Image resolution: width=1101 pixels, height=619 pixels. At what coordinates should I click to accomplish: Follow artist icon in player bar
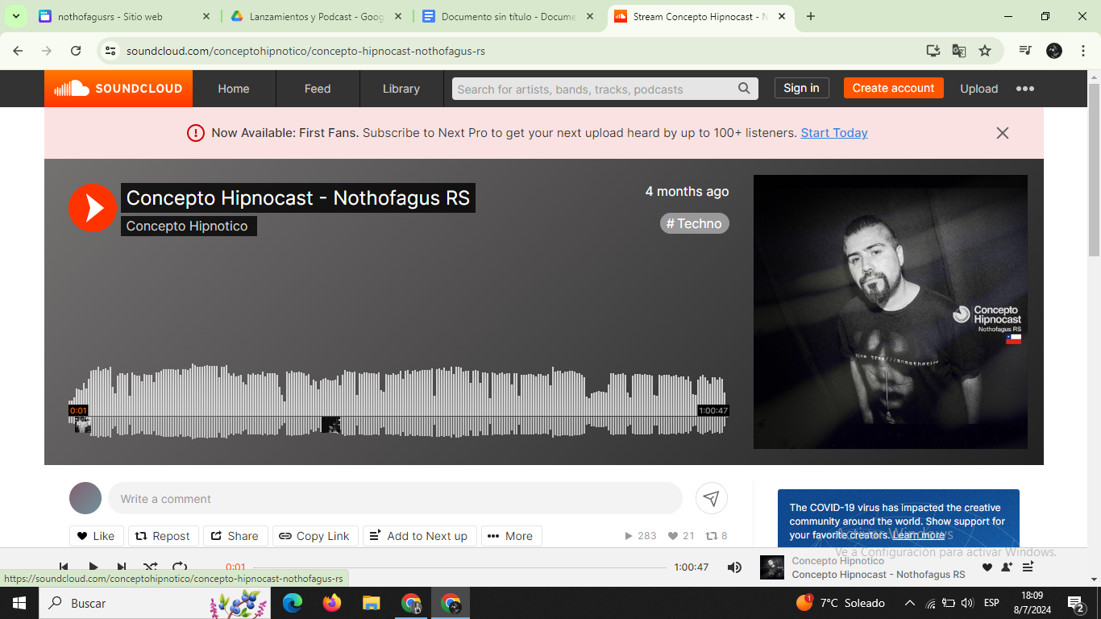click(x=1007, y=567)
